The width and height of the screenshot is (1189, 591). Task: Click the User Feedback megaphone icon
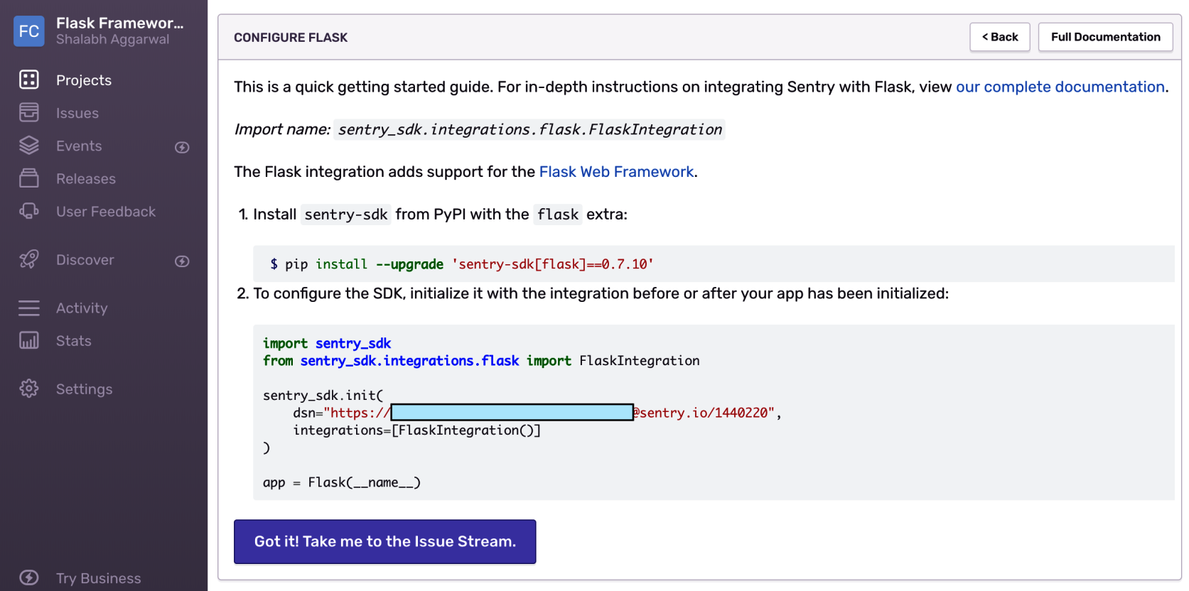pyautogui.click(x=29, y=211)
